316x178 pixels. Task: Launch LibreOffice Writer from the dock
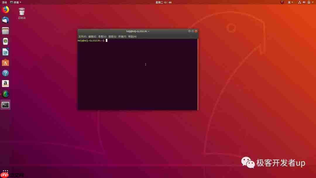coord(5,52)
